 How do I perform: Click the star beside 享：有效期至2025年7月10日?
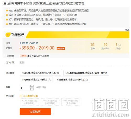pyautogui.click(x=7, y=15)
